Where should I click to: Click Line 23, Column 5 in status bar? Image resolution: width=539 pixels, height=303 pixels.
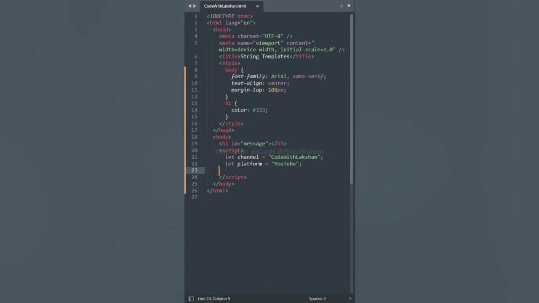tap(214, 298)
